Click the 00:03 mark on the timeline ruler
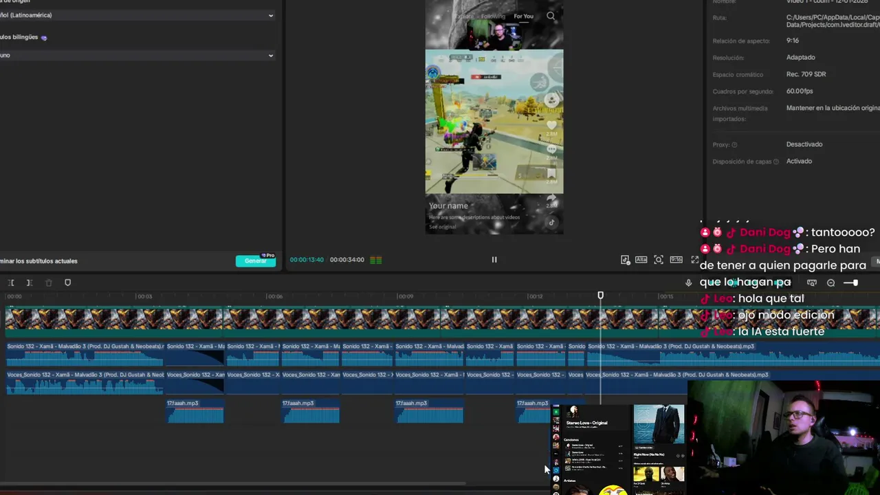Viewport: 880px width, 495px height. click(x=144, y=296)
